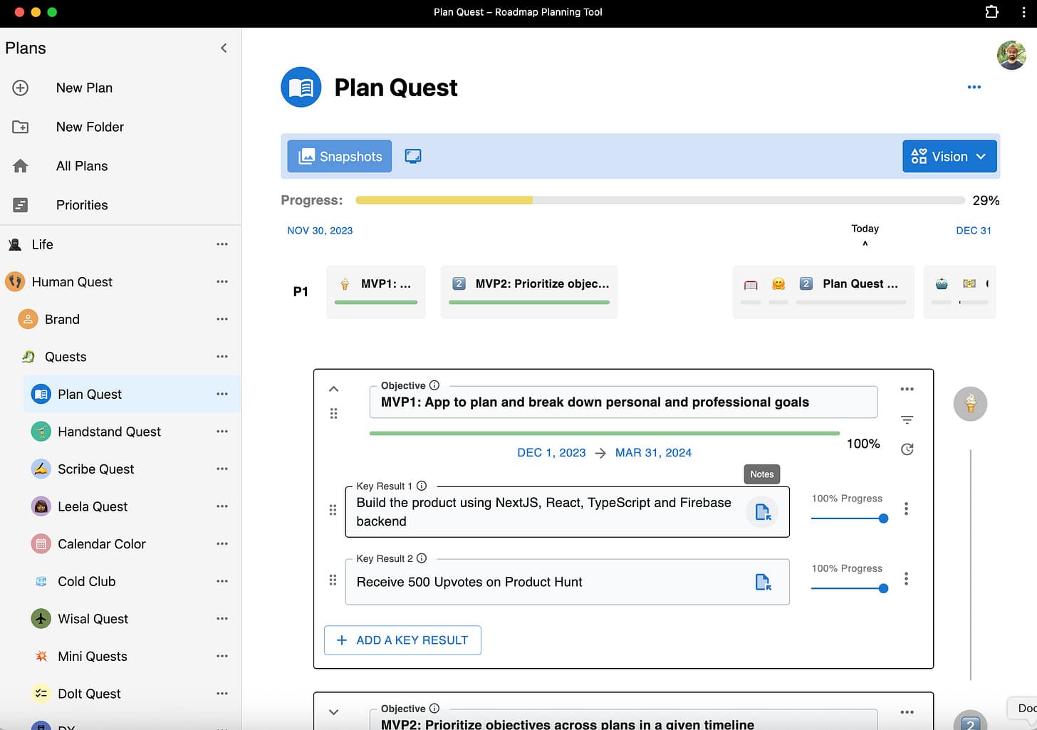Click the Plan Quest book icon in header
Screen dimensions: 1037x730
[x=301, y=87]
